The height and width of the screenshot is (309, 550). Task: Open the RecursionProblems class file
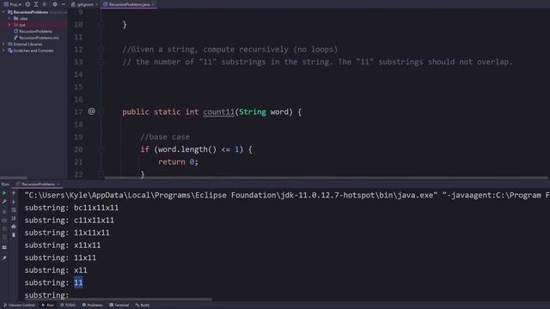33,31
